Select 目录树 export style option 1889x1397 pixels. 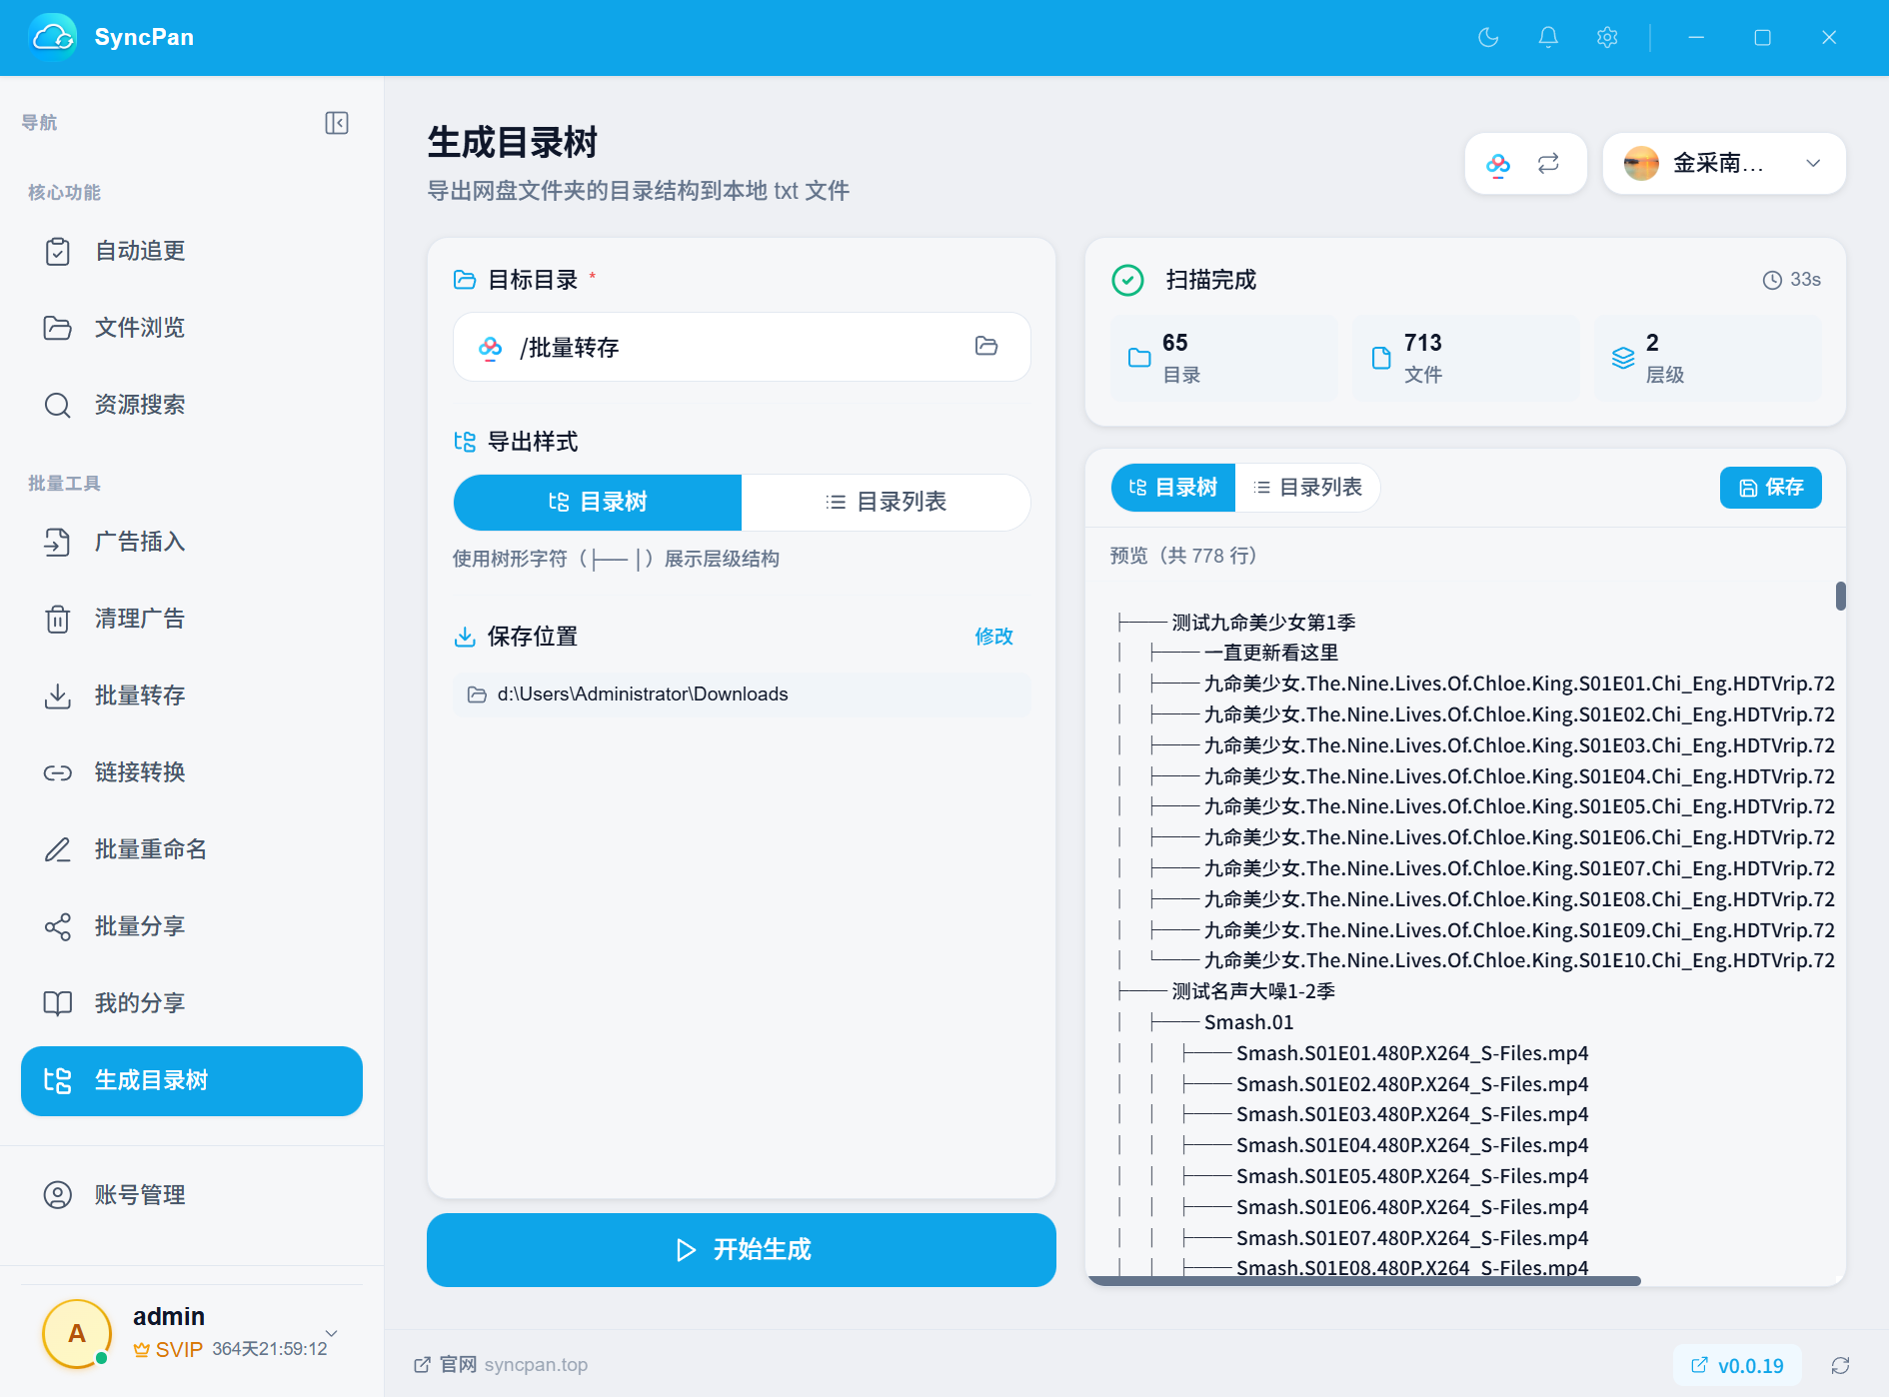[598, 502]
